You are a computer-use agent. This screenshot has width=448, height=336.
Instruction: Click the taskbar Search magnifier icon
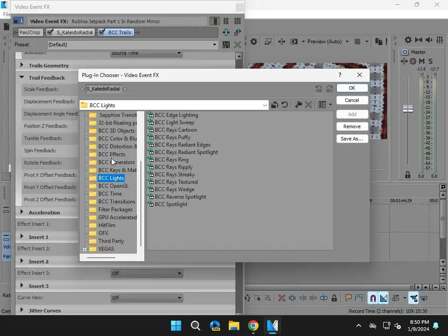[x=196, y=325]
